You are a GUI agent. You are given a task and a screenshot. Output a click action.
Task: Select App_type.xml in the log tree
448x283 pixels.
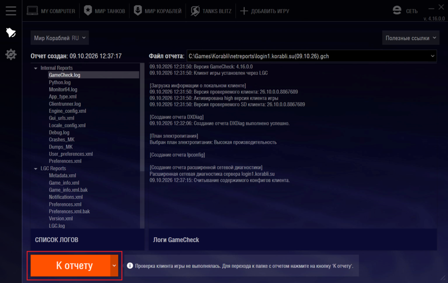(x=63, y=97)
